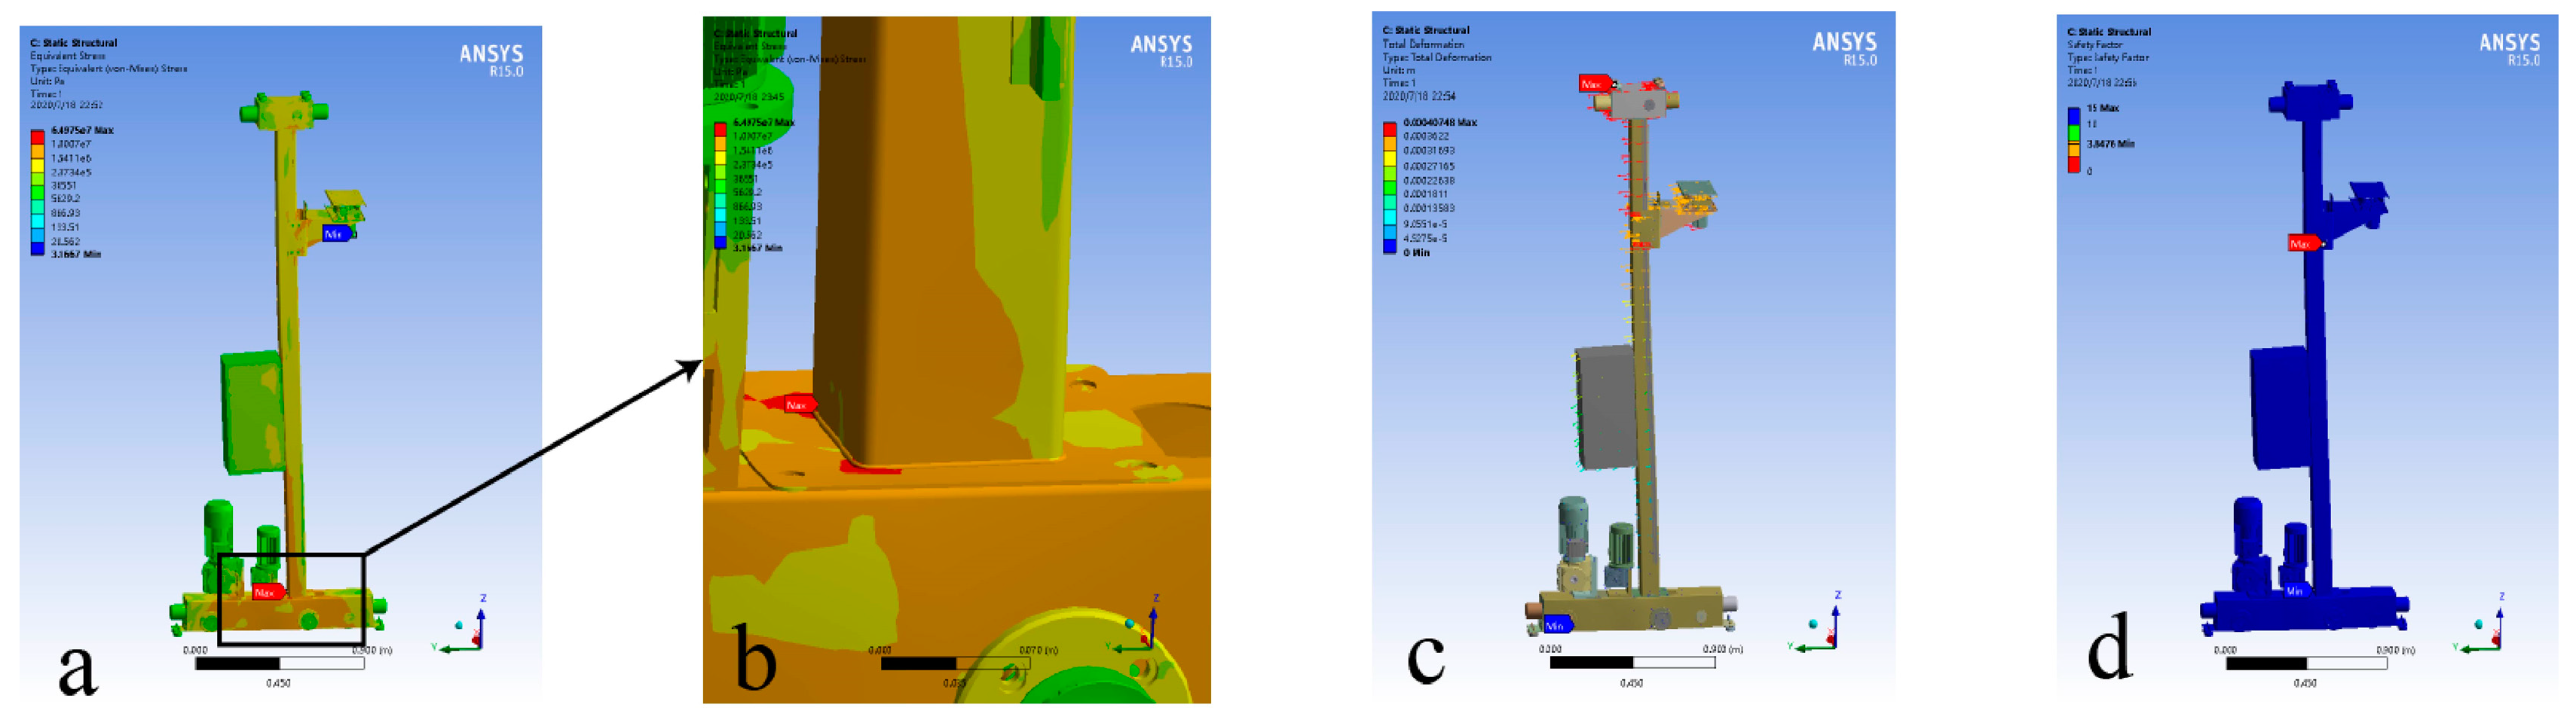Click the red Max probe in the equivalent stress plot
Image resolution: width=2576 pixels, height=723 pixels.
point(268,592)
